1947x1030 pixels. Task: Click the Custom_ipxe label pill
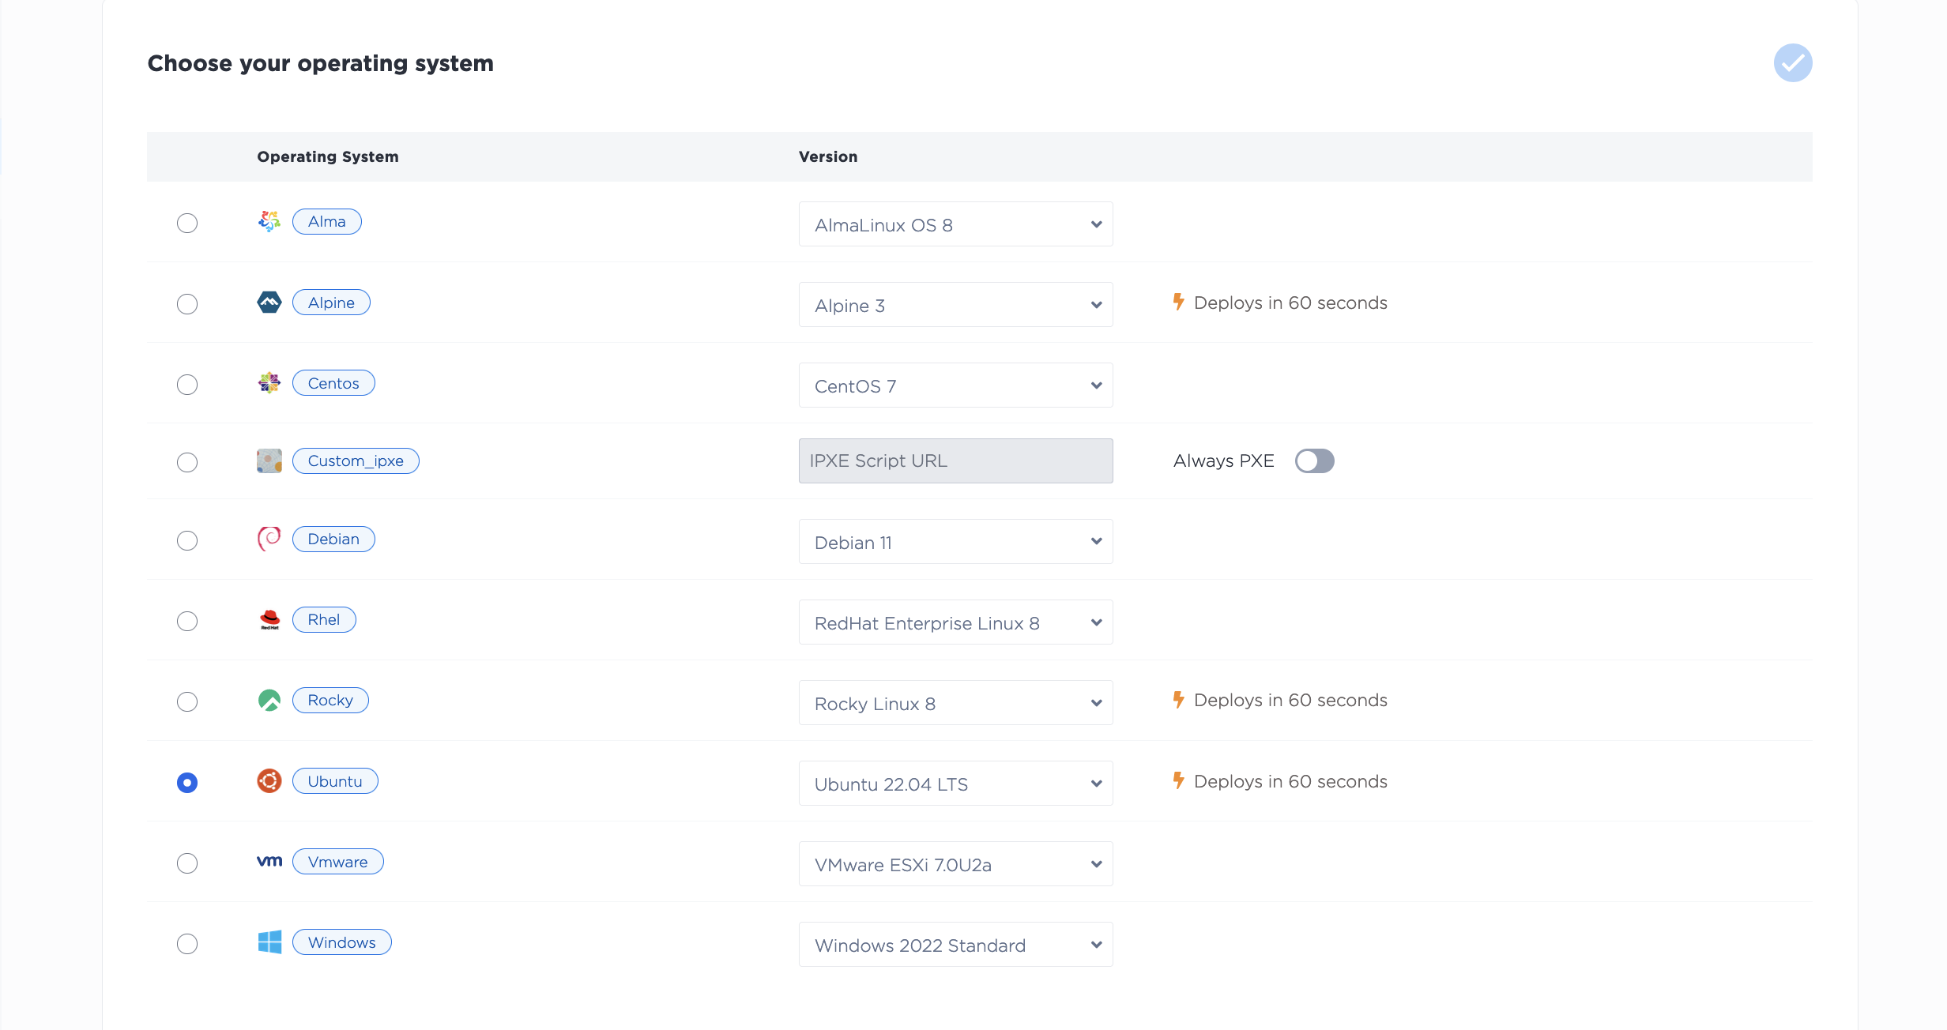pyautogui.click(x=356, y=460)
